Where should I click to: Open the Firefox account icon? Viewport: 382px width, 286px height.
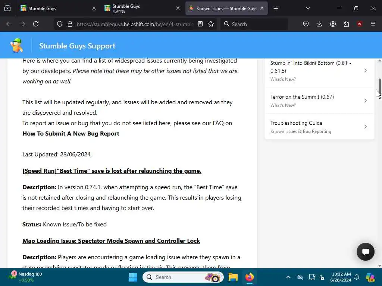point(333,24)
